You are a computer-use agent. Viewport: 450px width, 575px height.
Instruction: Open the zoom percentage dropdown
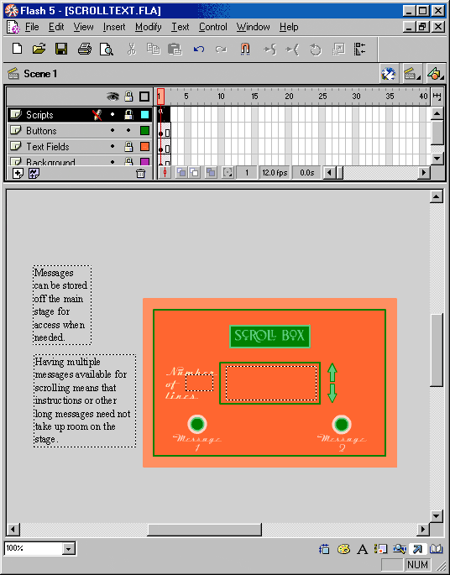68,549
